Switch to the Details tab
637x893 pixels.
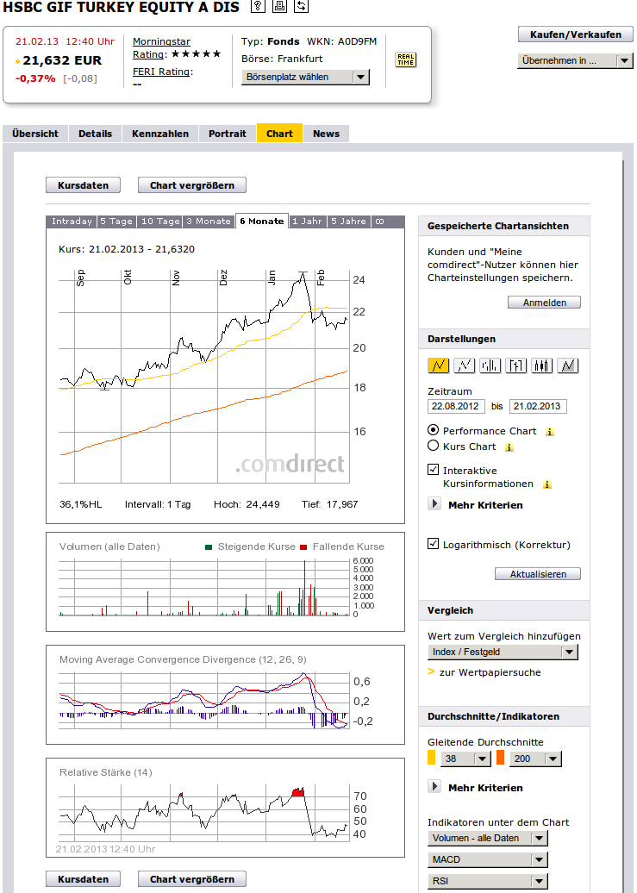tap(95, 134)
